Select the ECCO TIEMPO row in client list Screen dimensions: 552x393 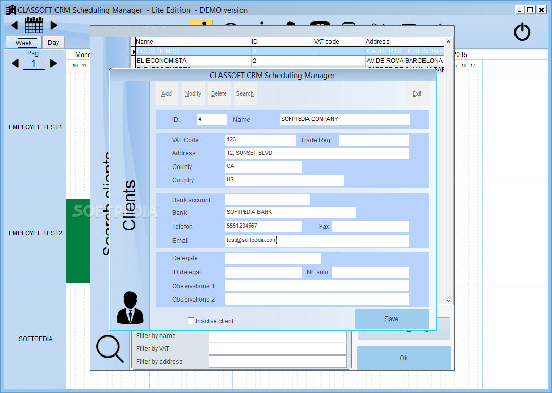(x=290, y=51)
